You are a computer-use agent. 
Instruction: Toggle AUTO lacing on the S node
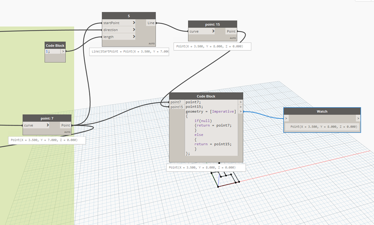tap(152, 44)
